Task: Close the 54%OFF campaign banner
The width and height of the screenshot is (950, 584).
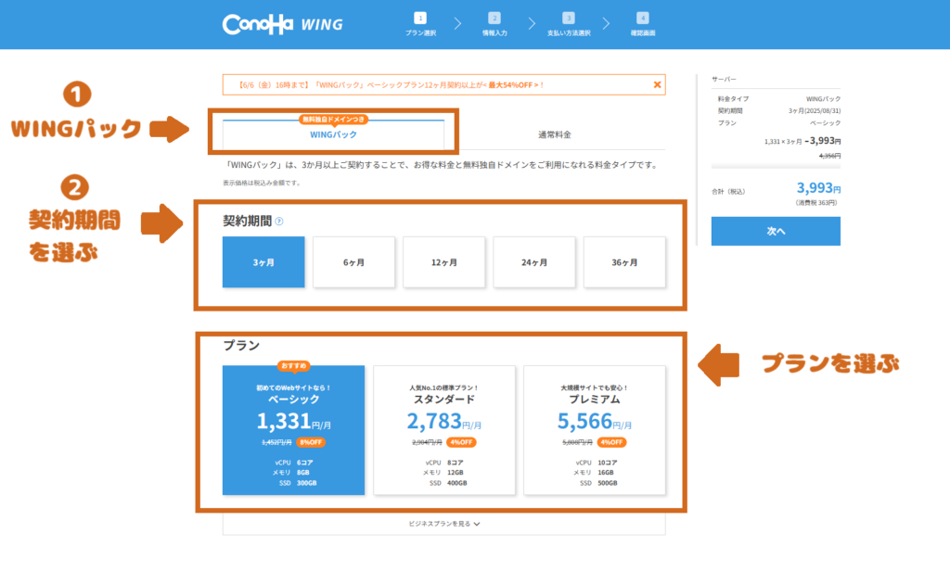Action: pyautogui.click(x=657, y=84)
